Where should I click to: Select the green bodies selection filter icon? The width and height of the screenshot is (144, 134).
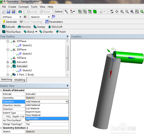(x=95, y=12)
